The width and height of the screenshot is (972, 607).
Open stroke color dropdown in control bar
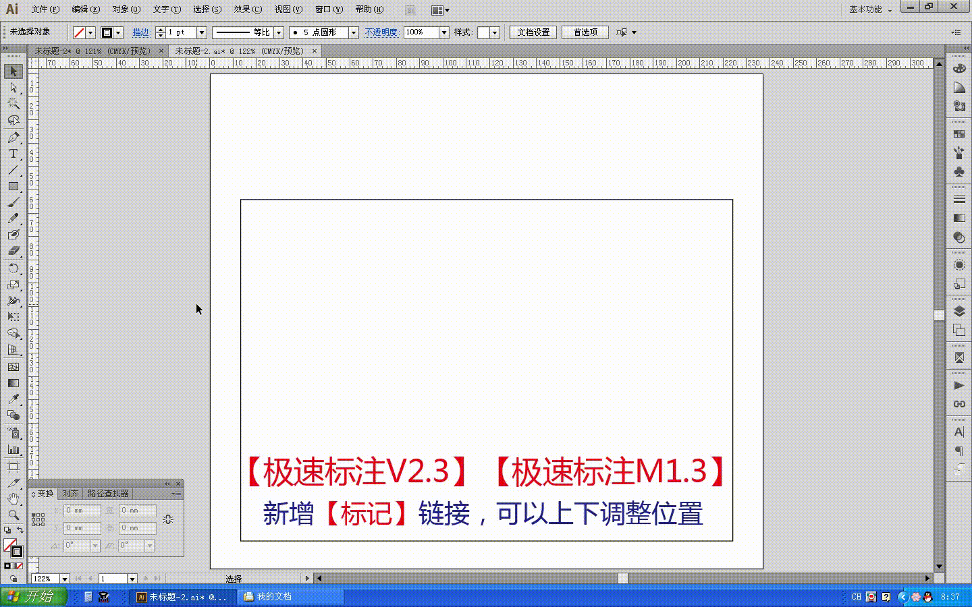click(118, 32)
